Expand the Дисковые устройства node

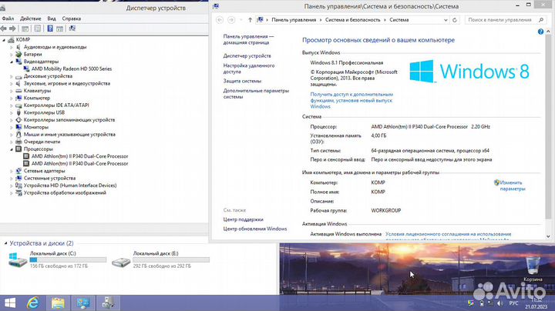point(12,76)
